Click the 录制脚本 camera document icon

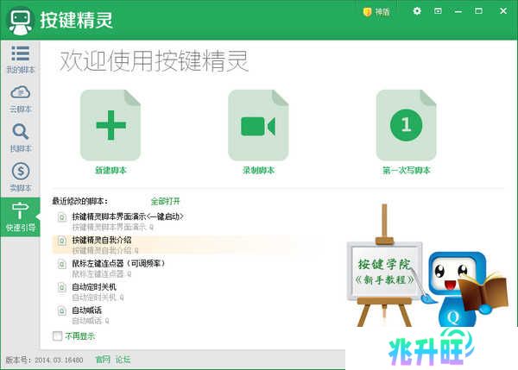pyautogui.click(x=258, y=125)
